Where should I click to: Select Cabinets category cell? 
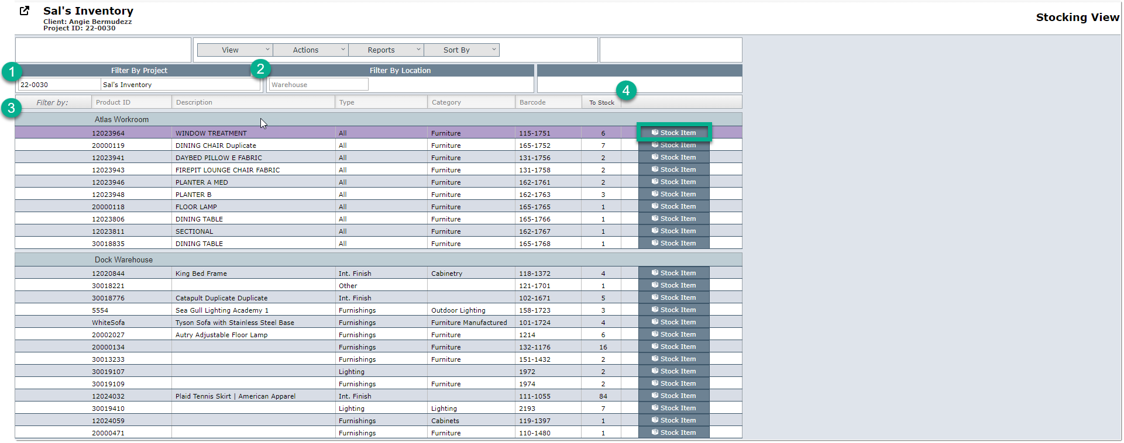pyautogui.click(x=445, y=421)
